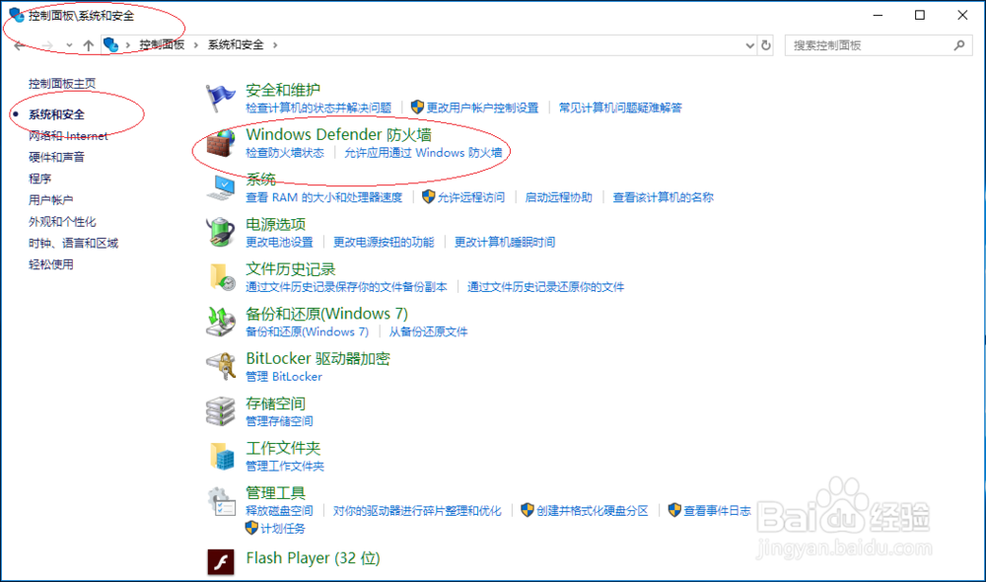The image size is (986, 582).
Task: Click 检查防火墙状态 link
Action: coord(285,152)
